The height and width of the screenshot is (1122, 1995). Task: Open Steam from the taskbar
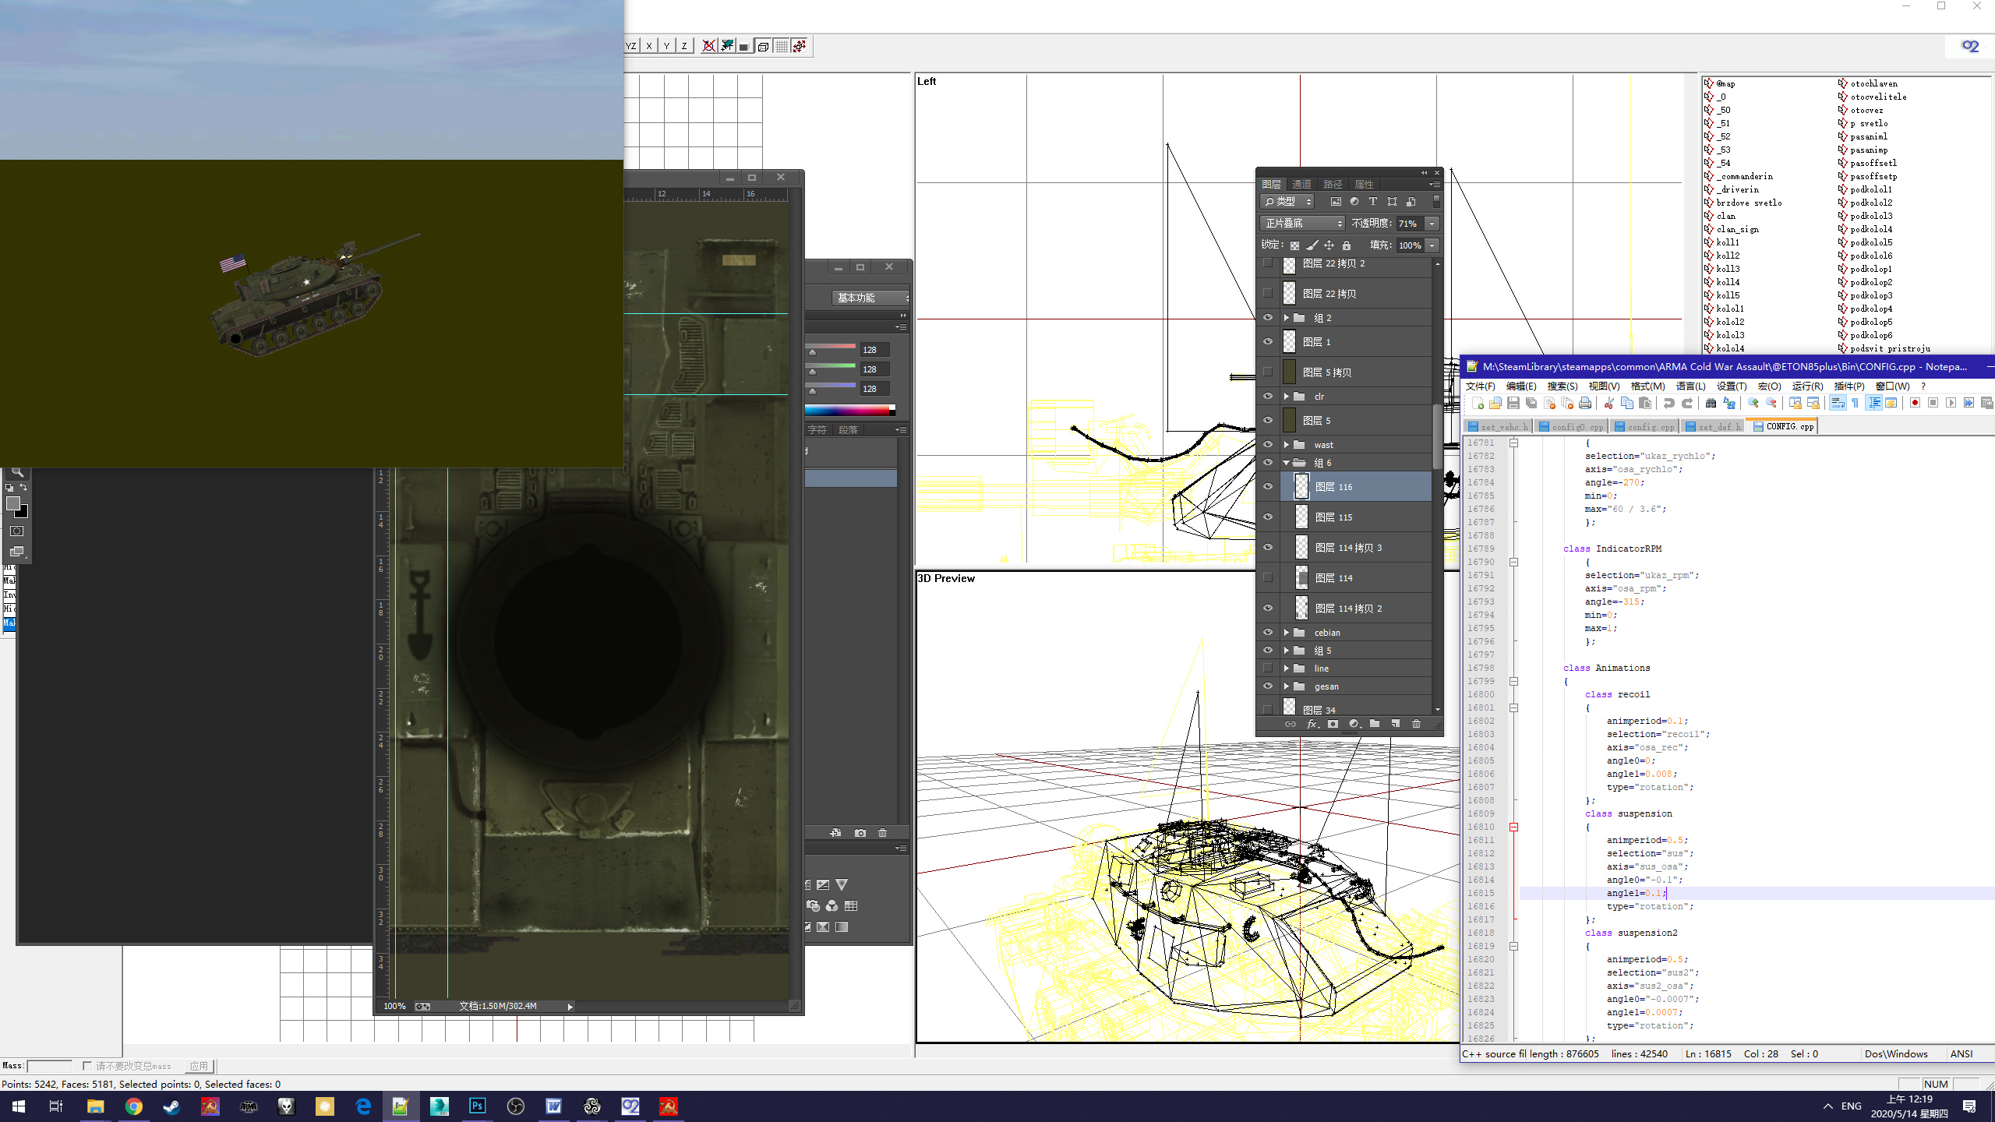(x=171, y=1106)
